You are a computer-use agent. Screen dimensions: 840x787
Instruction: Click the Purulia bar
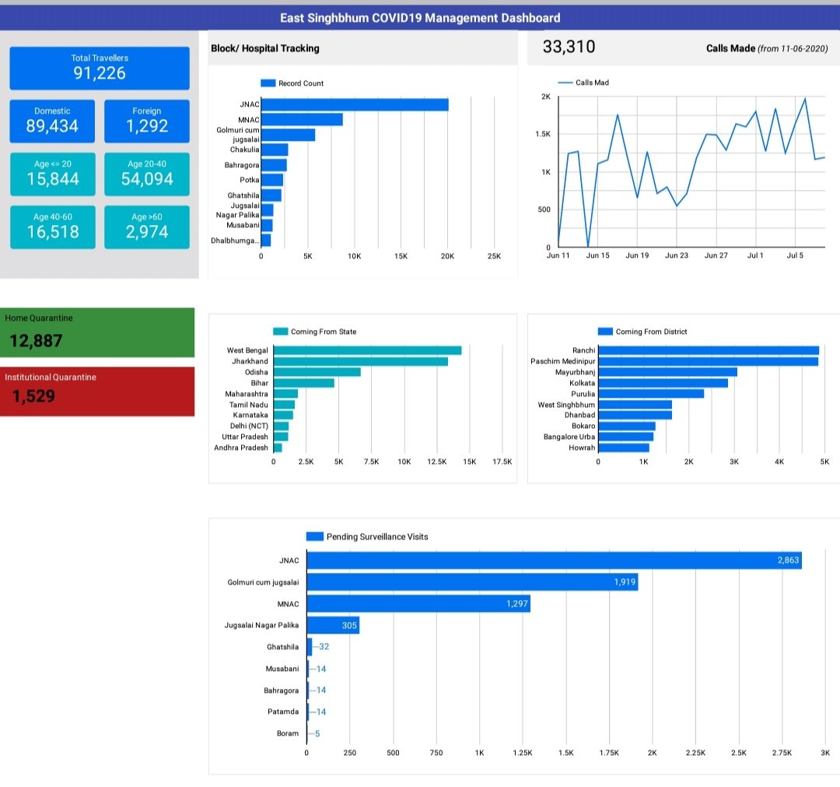point(652,394)
